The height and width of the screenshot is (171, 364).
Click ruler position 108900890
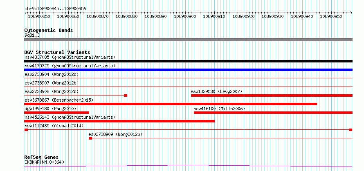[x=156, y=16]
